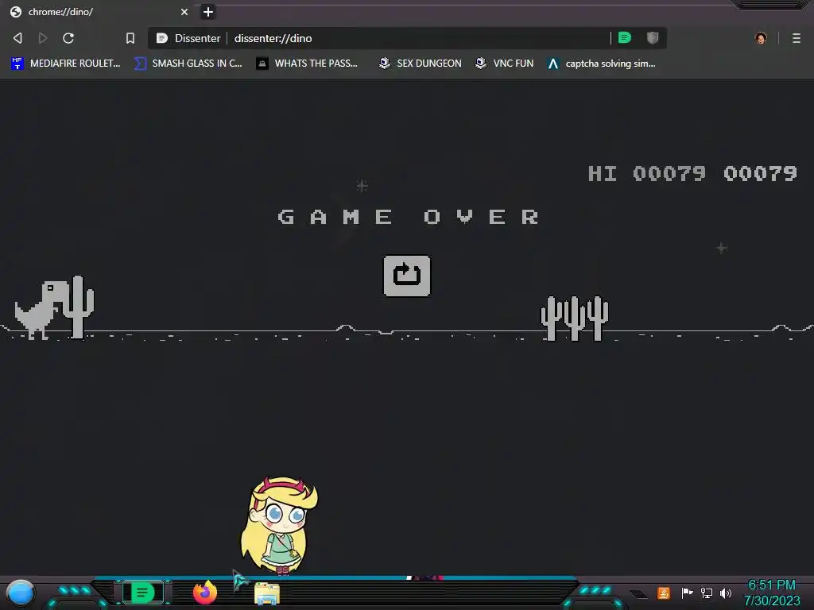The width and height of the screenshot is (814, 610).
Task: Open WHATS THE PASS... bookmark
Action: (x=308, y=64)
